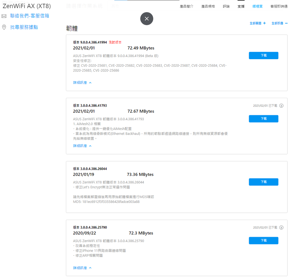This screenshot has width=290, height=278.
Task: Click the round X close button
Action: pyautogui.click(x=147, y=19)
